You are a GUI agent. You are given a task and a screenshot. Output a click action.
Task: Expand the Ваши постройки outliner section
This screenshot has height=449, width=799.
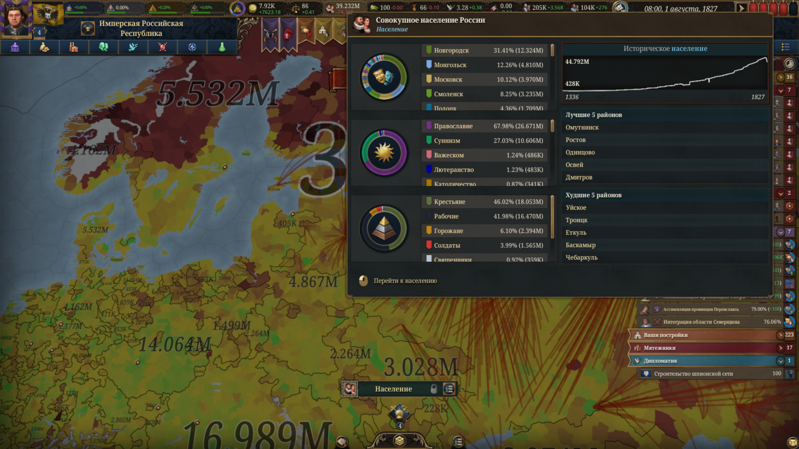pos(780,335)
